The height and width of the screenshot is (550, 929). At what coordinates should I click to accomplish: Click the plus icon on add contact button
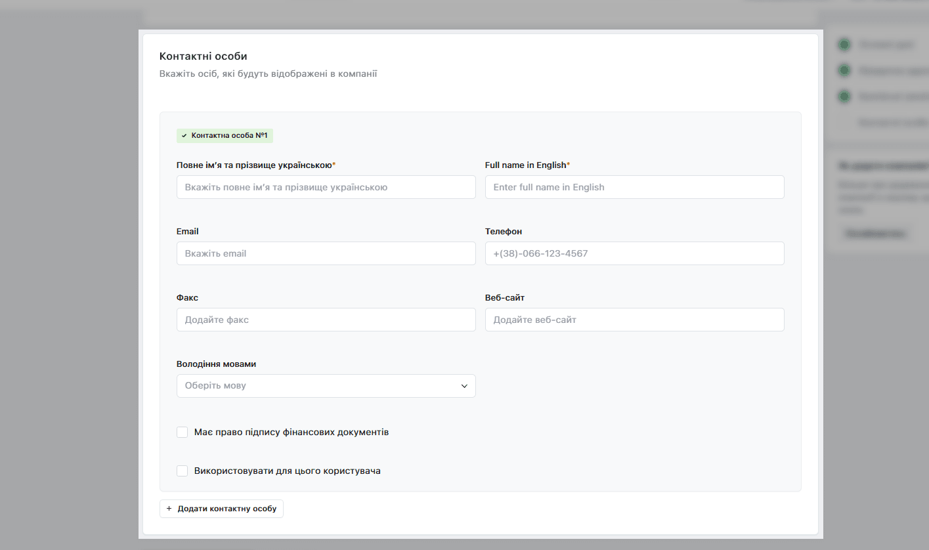coord(169,509)
